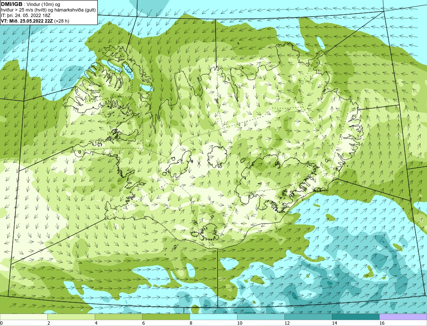The height and width of the screenshot is (326, 427).
Task: Click the legend value label '0'
Action: [x=1, y=323]
